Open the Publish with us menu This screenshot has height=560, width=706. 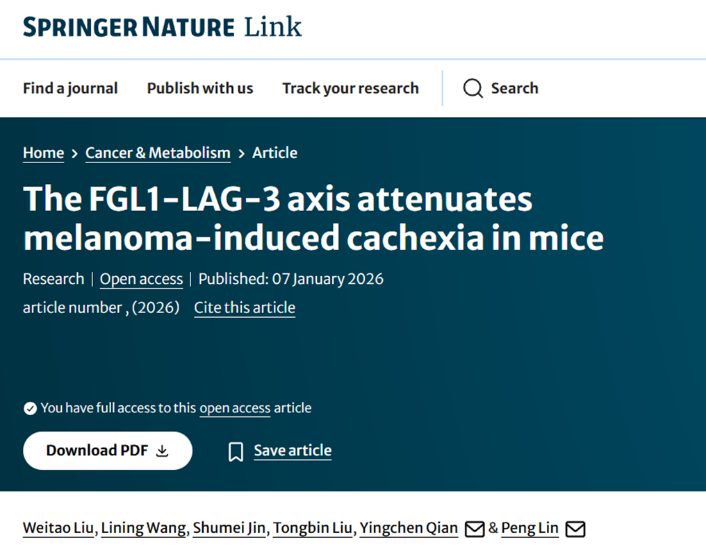tap(200, 88)
